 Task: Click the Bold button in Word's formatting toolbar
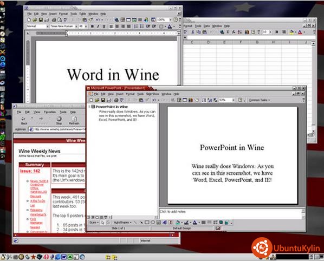click(x=92, y=27)
